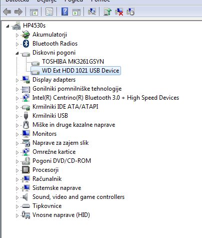Click the Bluetooth logo icon beside Bluetooth Radios

click(x=26, y=44)
